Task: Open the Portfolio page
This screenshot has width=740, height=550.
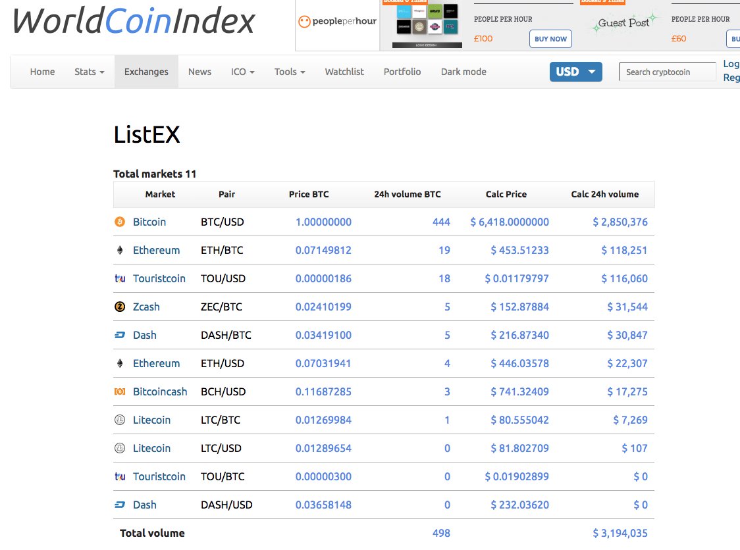Action: pos(402,72)
